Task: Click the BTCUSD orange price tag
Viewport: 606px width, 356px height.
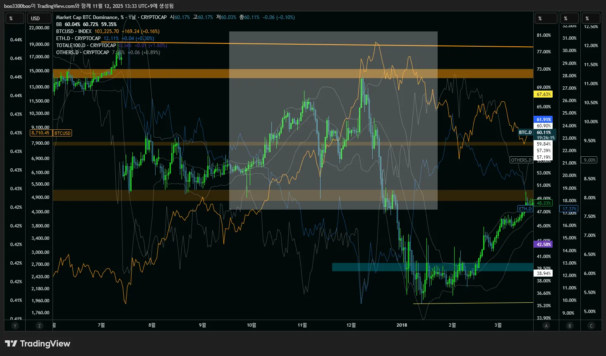Action: [40, 133]
